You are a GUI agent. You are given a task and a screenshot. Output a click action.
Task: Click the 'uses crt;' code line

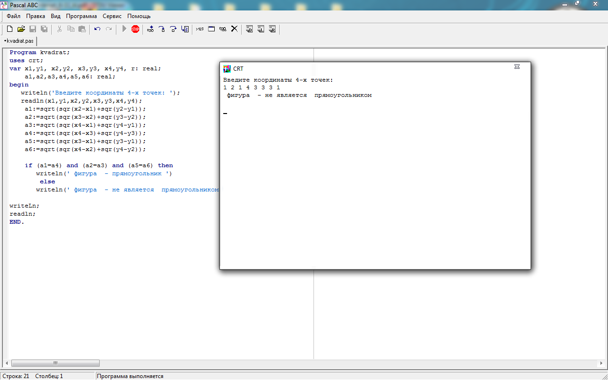tap(27, 60)
